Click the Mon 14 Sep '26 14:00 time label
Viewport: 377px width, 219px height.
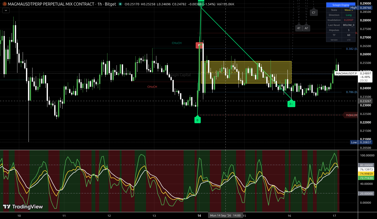tap(225, 215)
